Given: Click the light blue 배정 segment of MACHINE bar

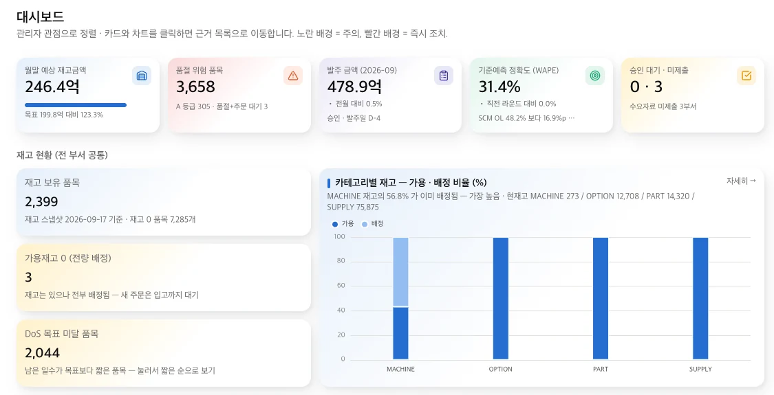Looking at the screenshot, I should tap(401, 272).
